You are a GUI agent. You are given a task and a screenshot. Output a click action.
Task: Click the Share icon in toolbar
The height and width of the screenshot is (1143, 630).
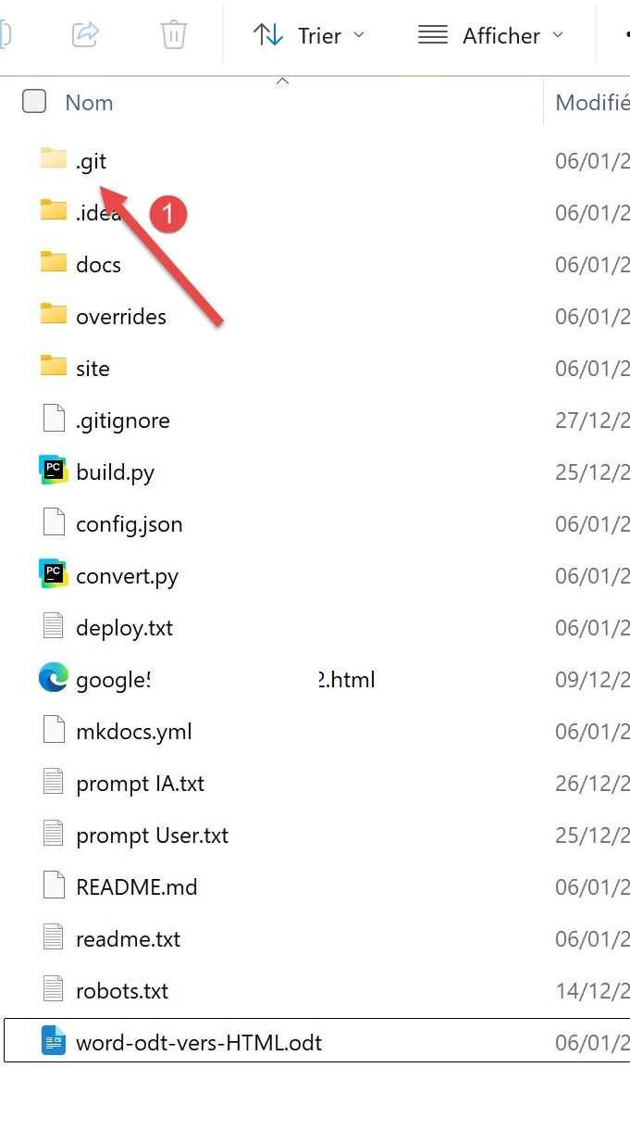click(x=85, y=35)
